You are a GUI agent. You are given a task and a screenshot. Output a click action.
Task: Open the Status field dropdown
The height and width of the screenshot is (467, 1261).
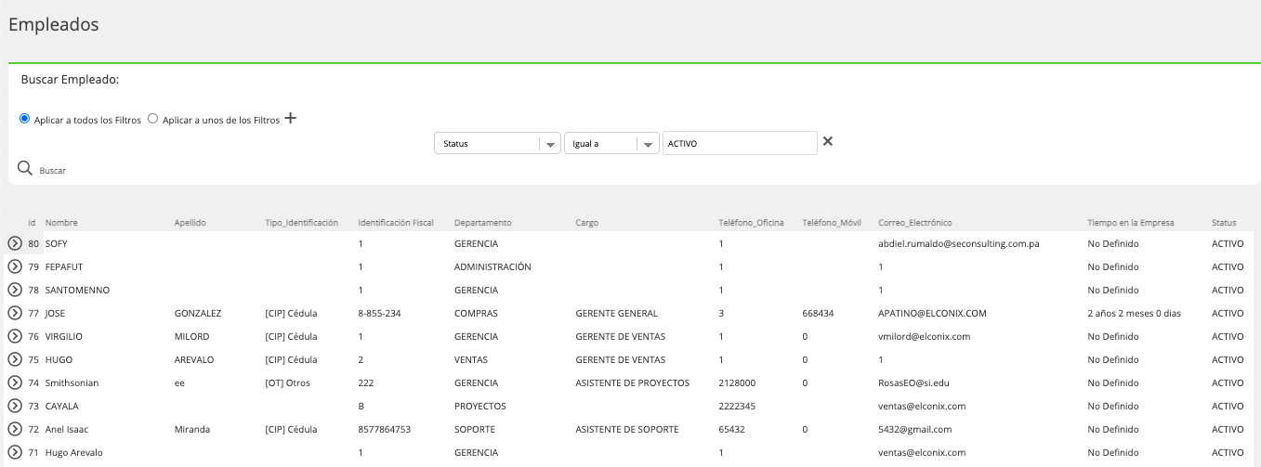tap(497, 144)
